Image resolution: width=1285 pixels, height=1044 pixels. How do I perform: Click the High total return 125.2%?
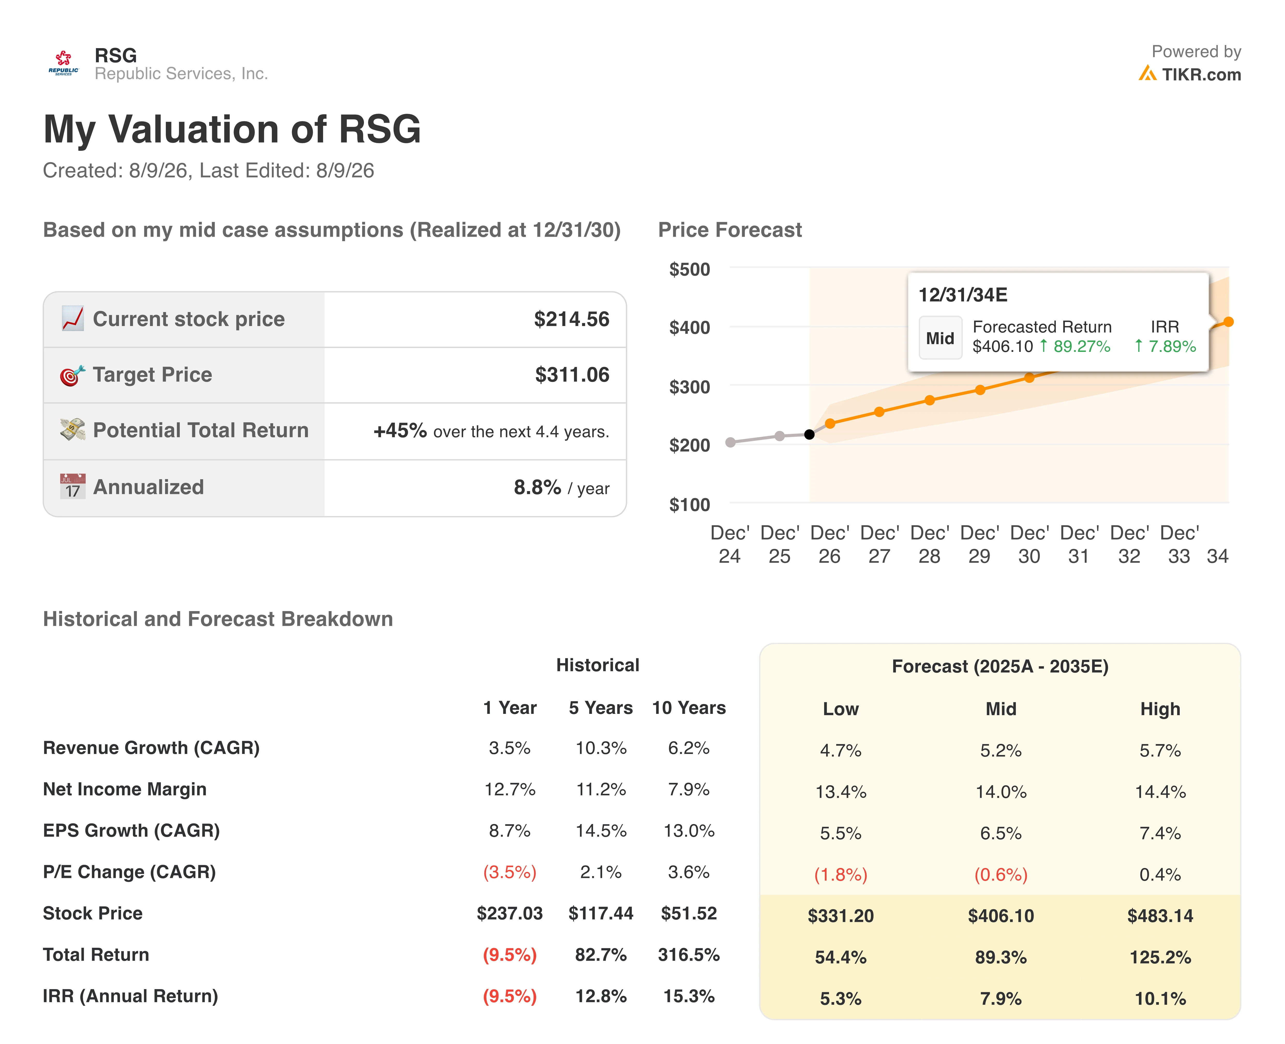click(x=1160, y=957)
